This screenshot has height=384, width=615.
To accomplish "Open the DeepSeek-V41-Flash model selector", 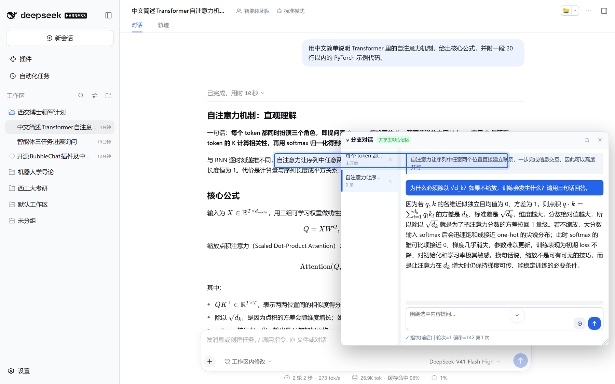I will pyautogui.click(x=465, y=361).
